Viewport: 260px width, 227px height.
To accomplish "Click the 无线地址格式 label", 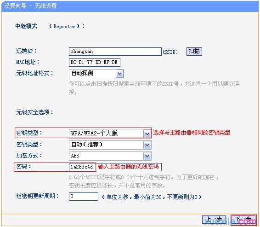I will (x=34, y=73).
